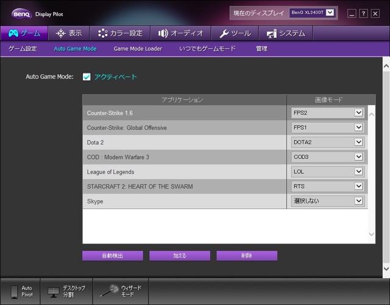The height and width of the screenshot is (305, 390).
Task: Select the Game Mode Loader submenu
Action: coord(138,49)
